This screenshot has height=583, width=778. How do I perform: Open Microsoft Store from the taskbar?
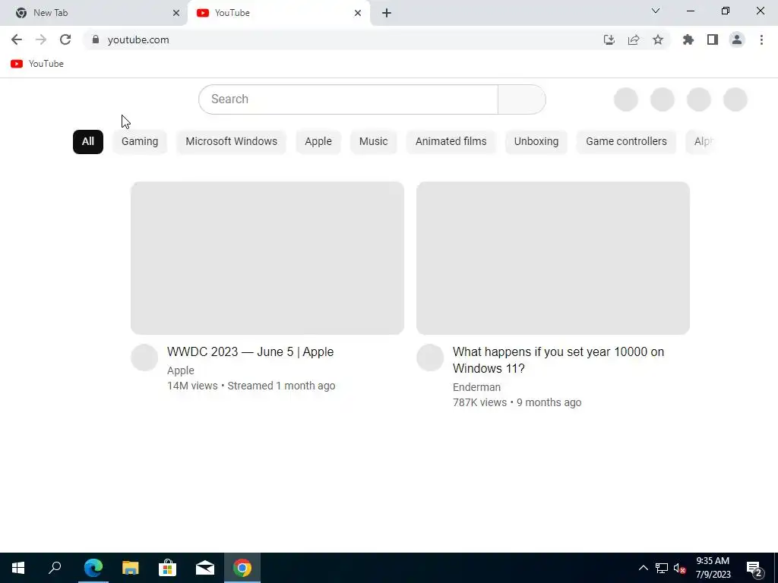click(x=168, y=568)
